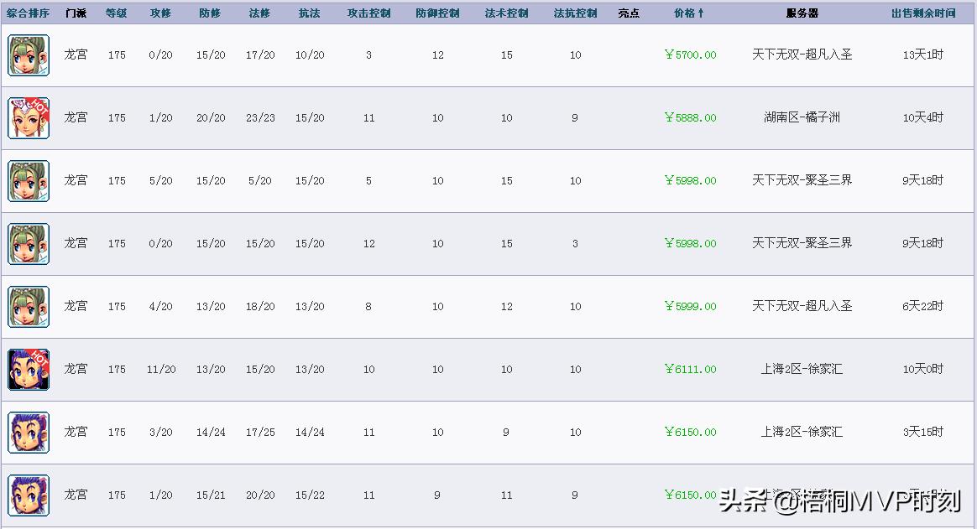The image size is (977, 529).
Task: Select the avatar of the 法修 23/23 character
Action: tap(29, 118)
